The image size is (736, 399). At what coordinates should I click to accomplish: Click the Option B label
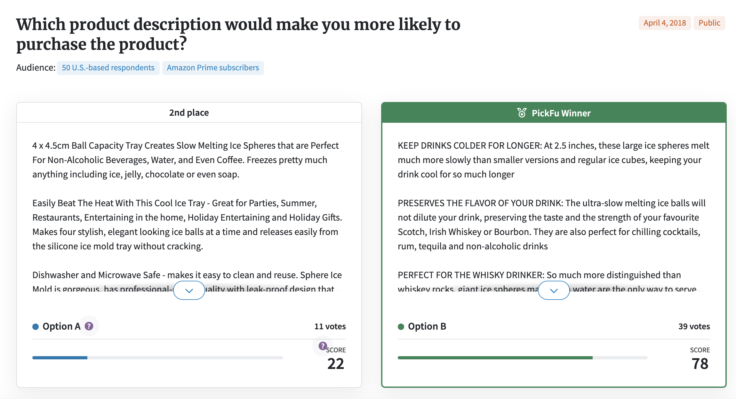click(427, 326)
